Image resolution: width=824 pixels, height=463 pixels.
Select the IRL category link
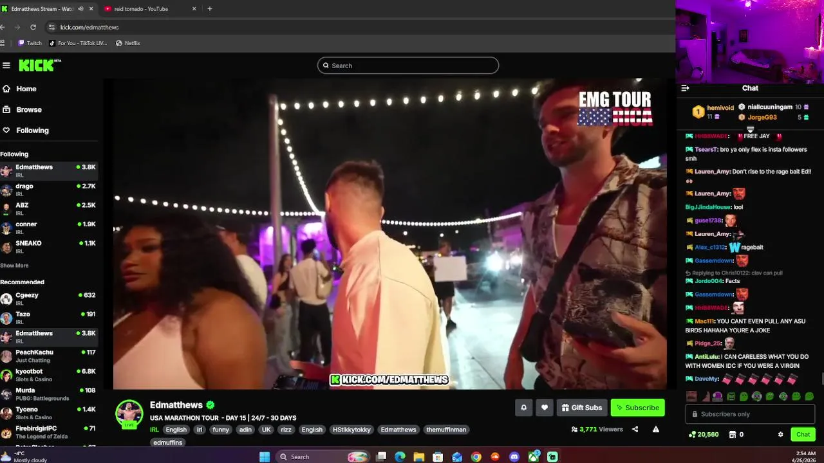point(154,430)
